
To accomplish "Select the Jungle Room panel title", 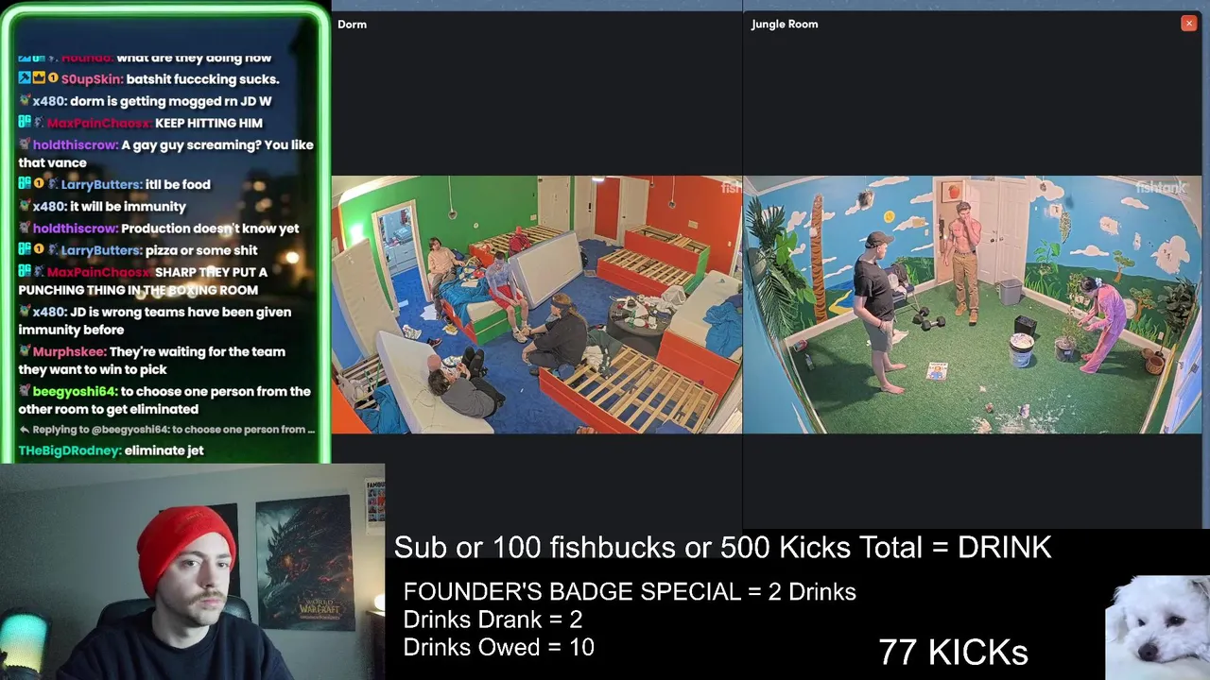I will tap(785, 25).
